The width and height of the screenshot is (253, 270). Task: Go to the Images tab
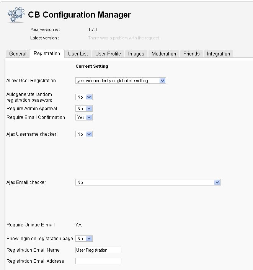tap(136, 54)
